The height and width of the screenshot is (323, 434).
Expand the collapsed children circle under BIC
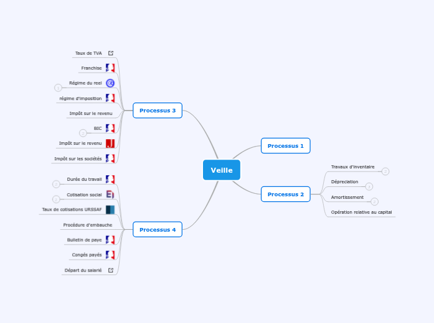(83, 133)
